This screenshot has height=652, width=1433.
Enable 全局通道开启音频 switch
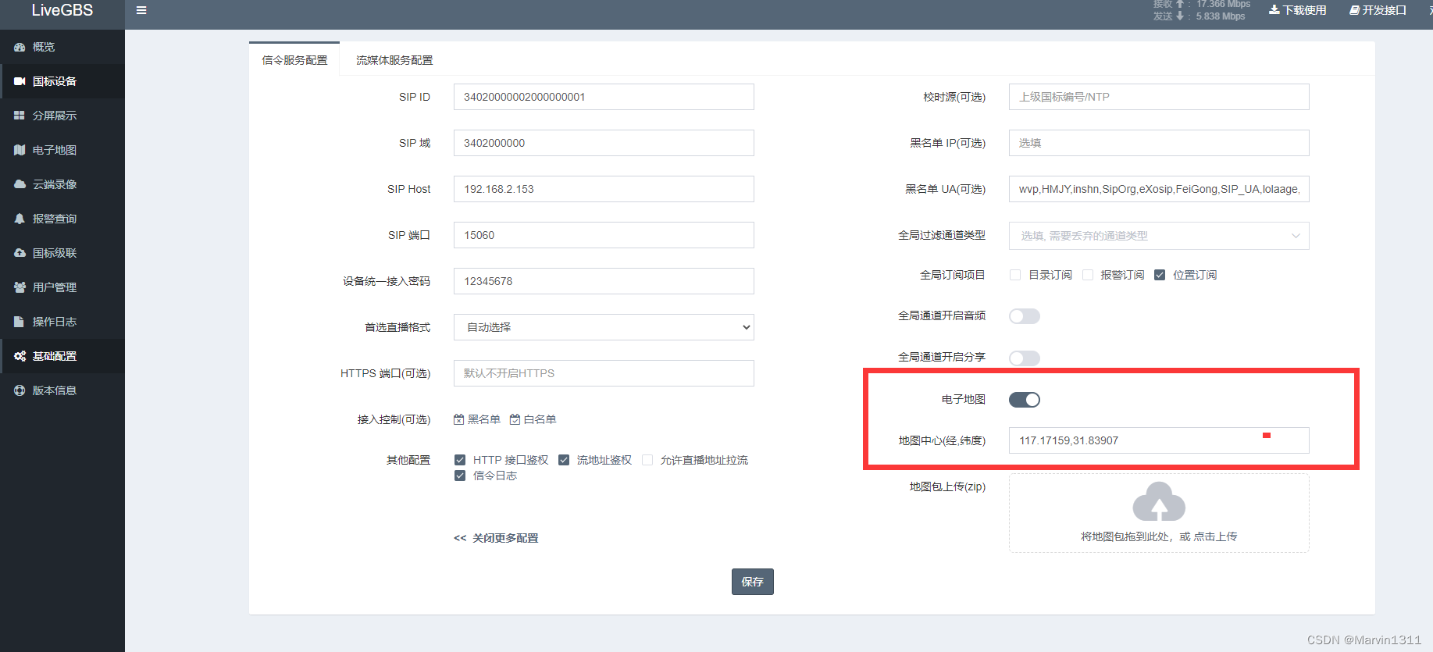tap(1025, 316)
